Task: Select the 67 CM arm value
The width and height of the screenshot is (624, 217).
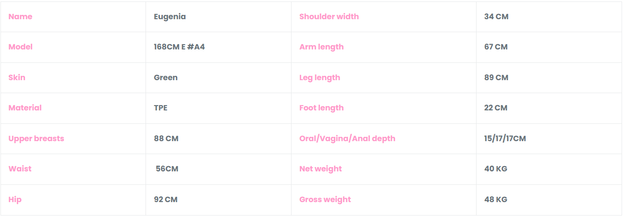Action: (496, 47)
